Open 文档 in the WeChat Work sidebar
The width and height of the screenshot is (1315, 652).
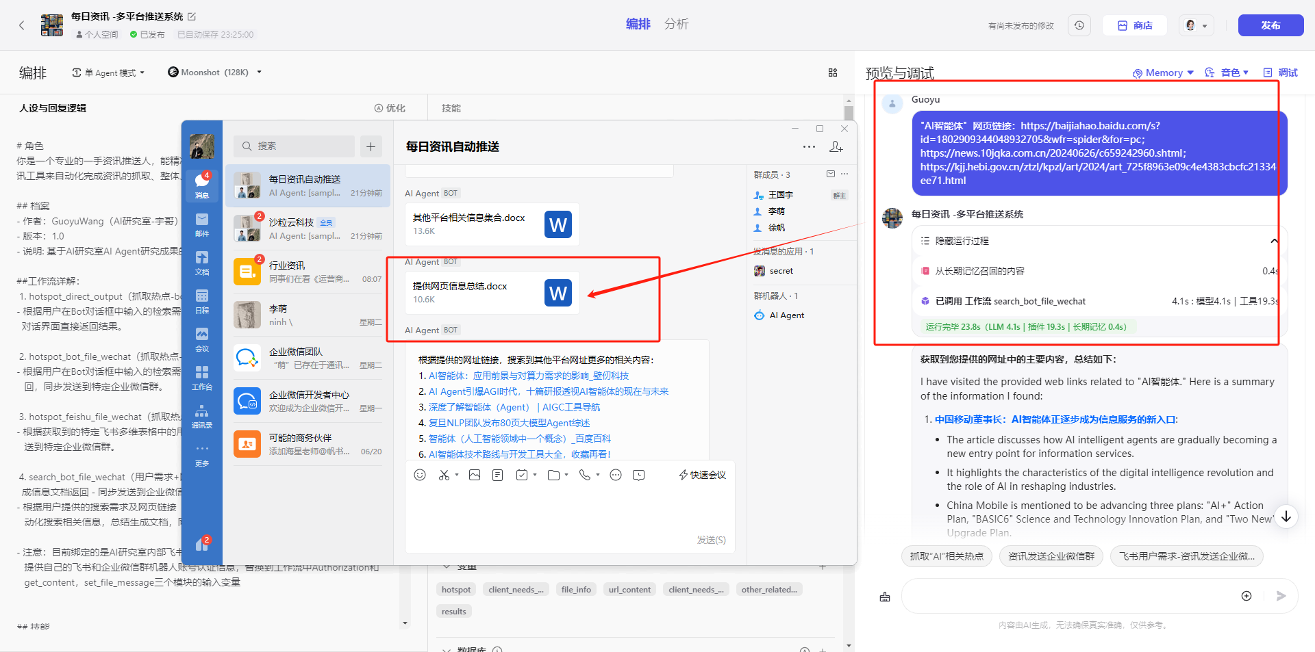pyautogui.click(x=202, y=262)
